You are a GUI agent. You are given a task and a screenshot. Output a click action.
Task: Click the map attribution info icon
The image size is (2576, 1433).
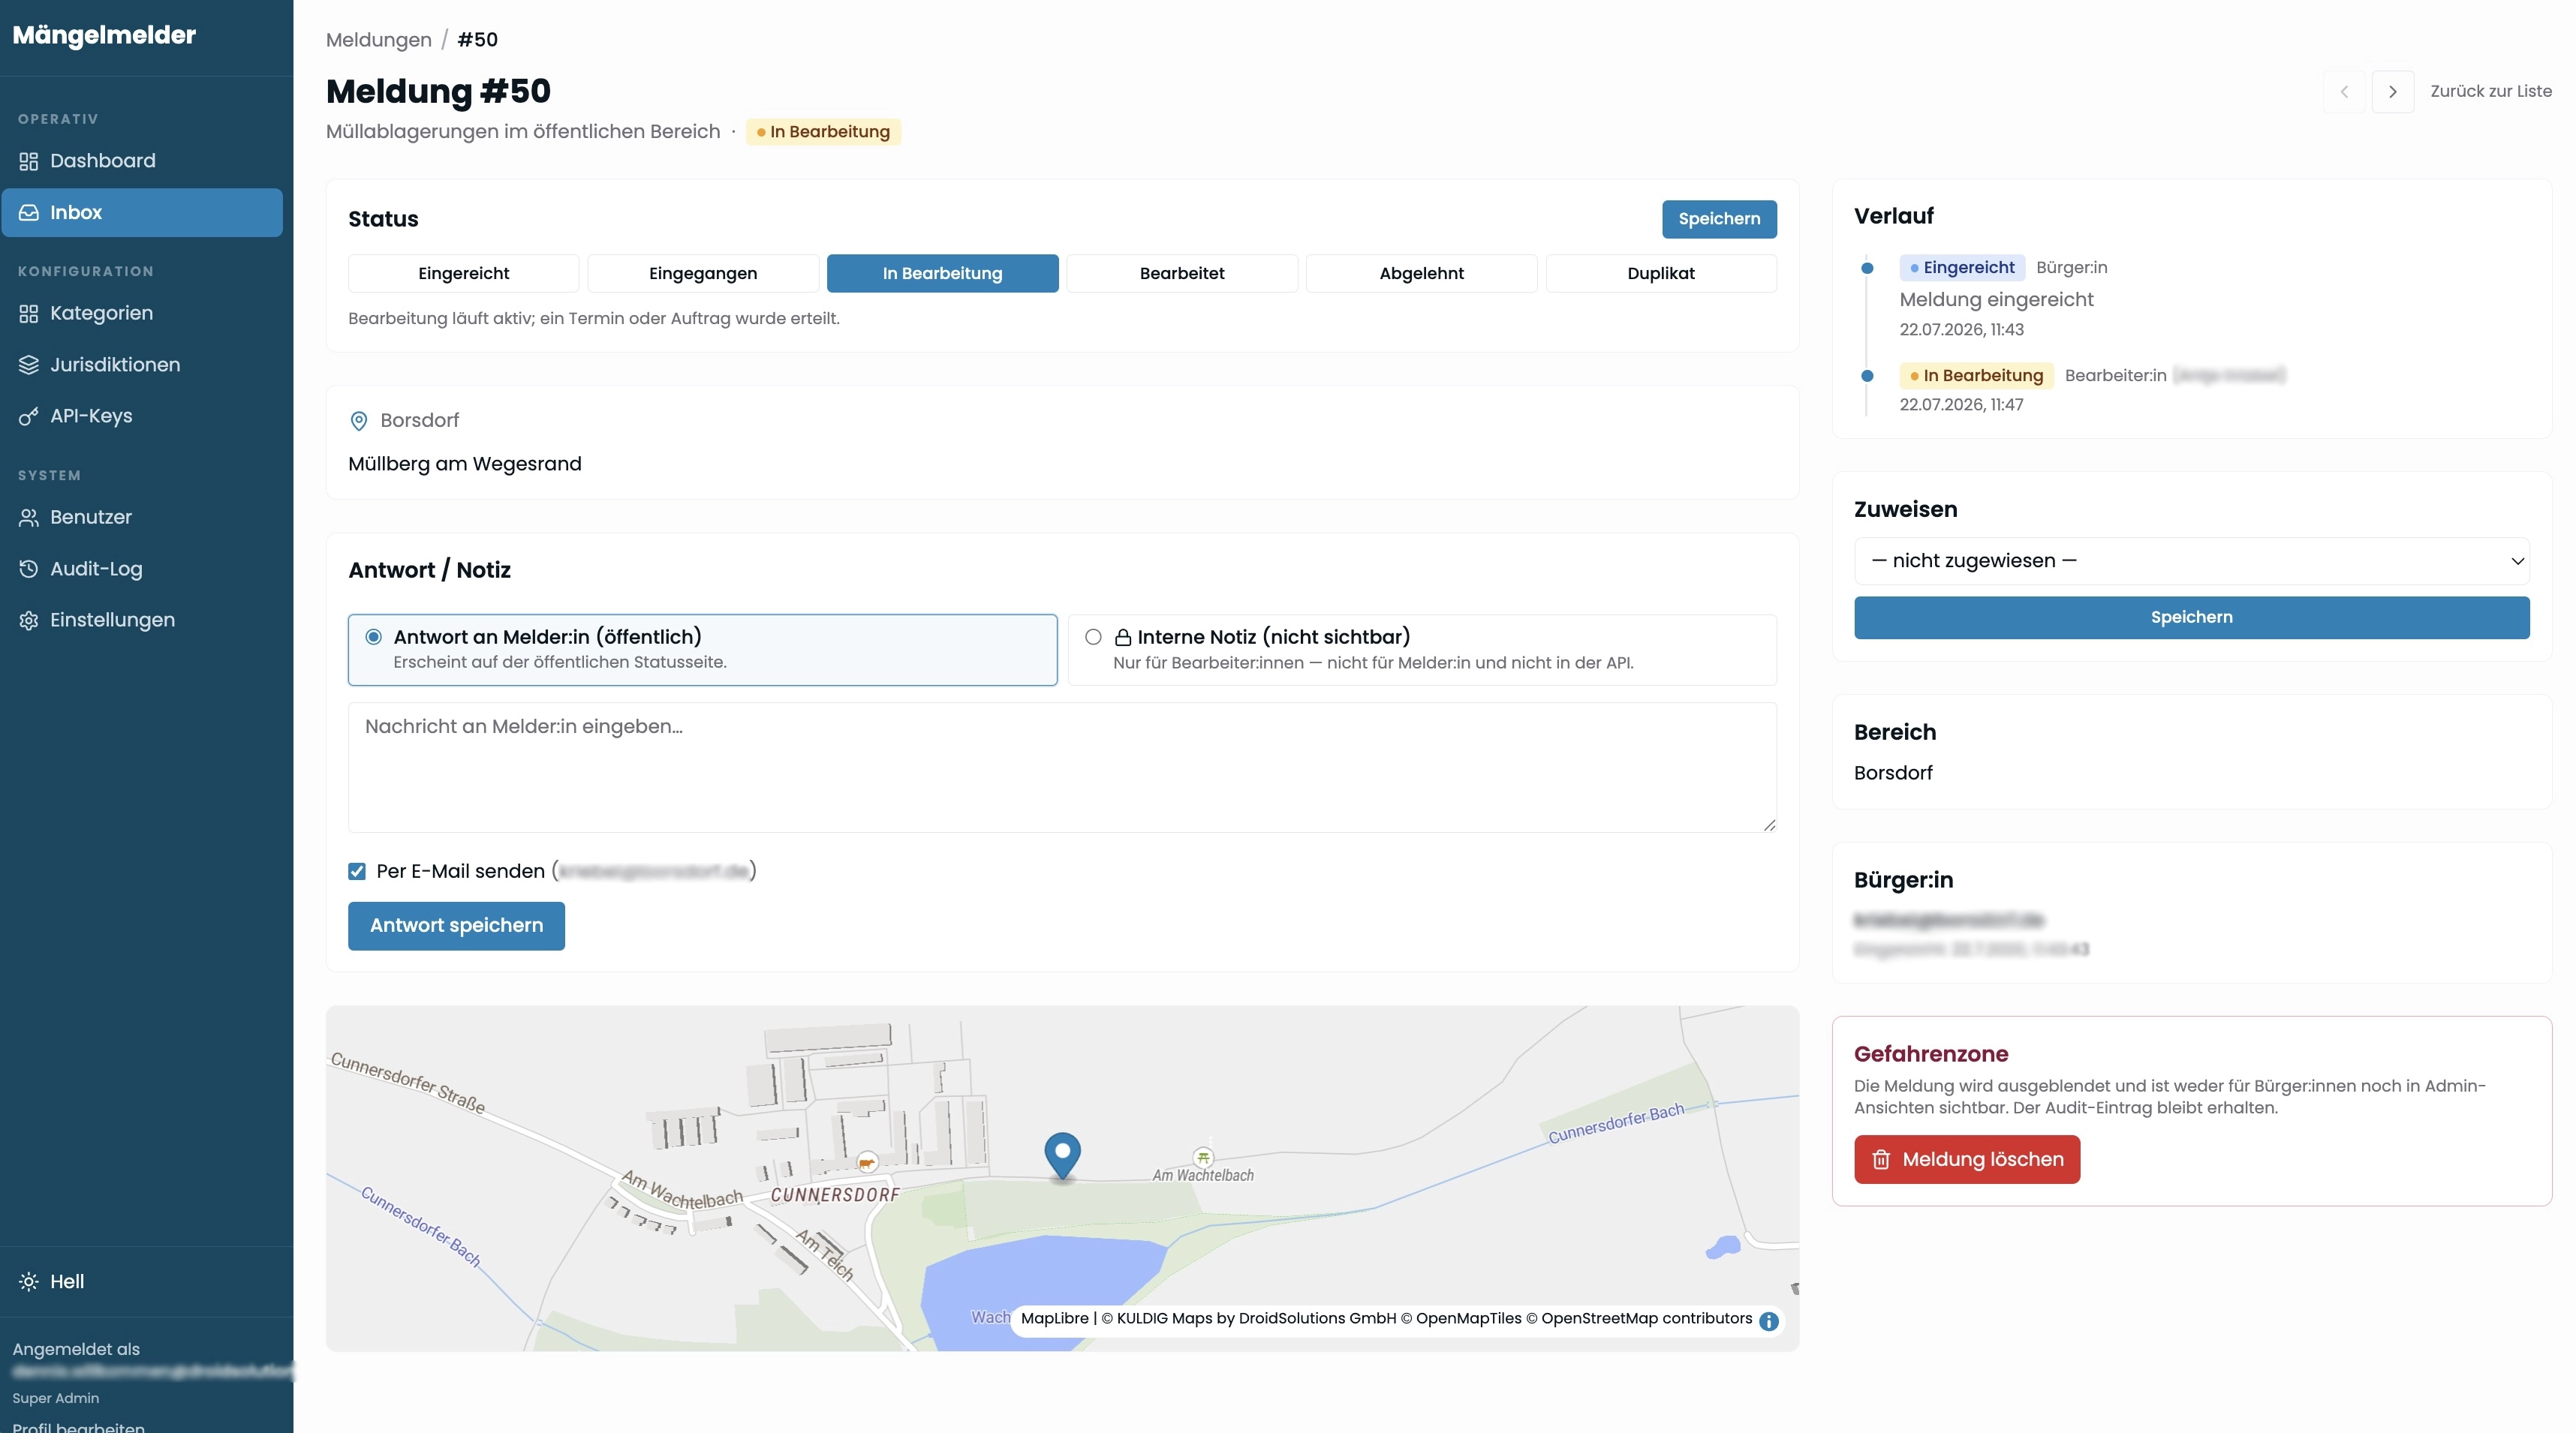(1768, 1320)
